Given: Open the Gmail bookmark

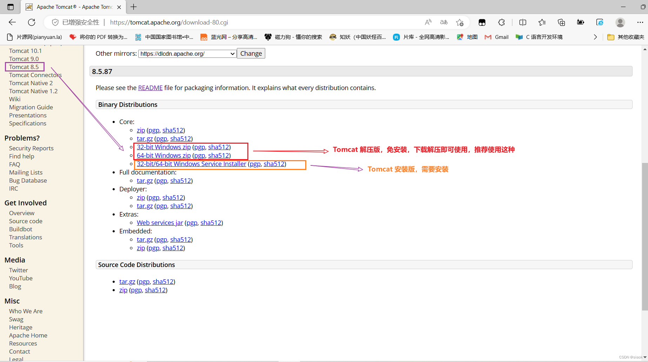Looking at the screenshot, I should point(496,37).
